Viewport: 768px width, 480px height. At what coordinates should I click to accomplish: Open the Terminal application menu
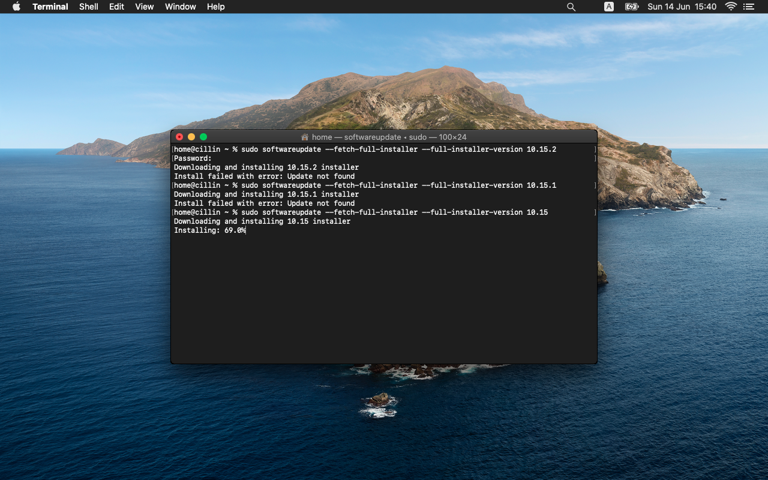pos(50,7)
